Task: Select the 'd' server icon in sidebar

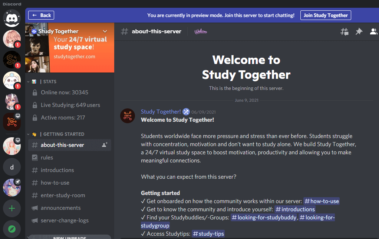Action: pyautogui.click(x=12, y=167)
